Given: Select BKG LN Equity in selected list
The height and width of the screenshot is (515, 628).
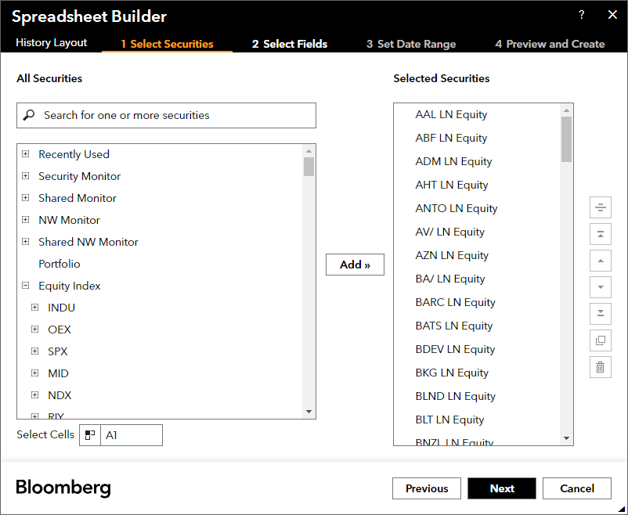Looking at the screenshot, I should click(452, 373).
